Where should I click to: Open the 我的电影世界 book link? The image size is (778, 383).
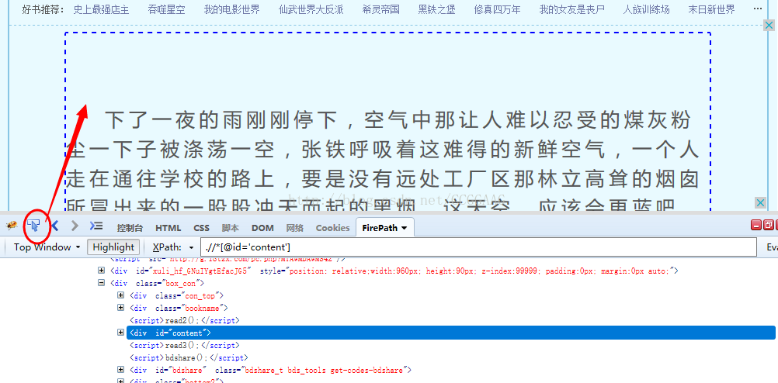pyautogui.click(x=231, y=9)
